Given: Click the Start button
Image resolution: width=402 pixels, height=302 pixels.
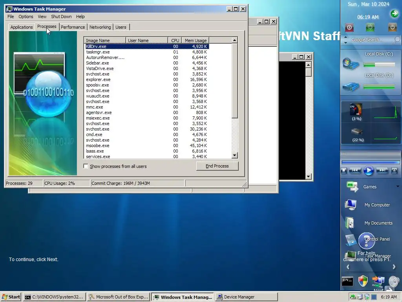Looking at the screenshot, I should click(x=11, y=297).
